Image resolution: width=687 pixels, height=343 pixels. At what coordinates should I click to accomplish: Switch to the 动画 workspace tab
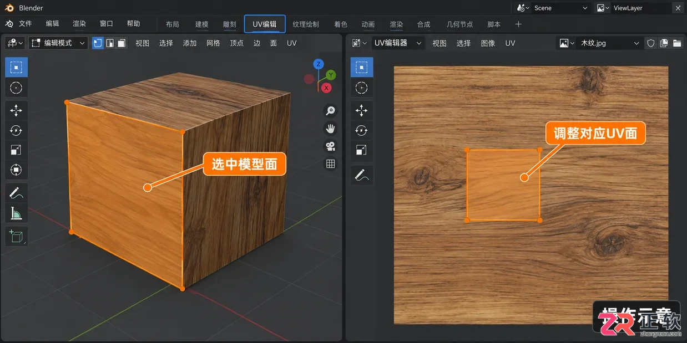368,24
